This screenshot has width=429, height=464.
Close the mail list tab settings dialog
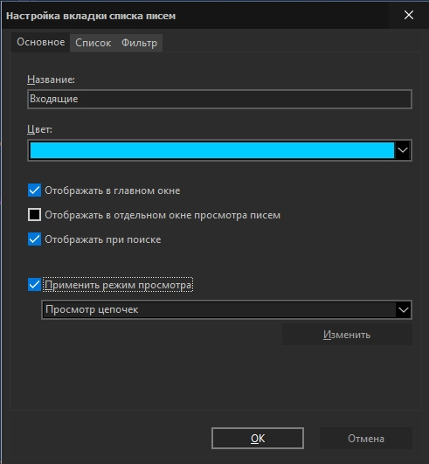[409, 15]
